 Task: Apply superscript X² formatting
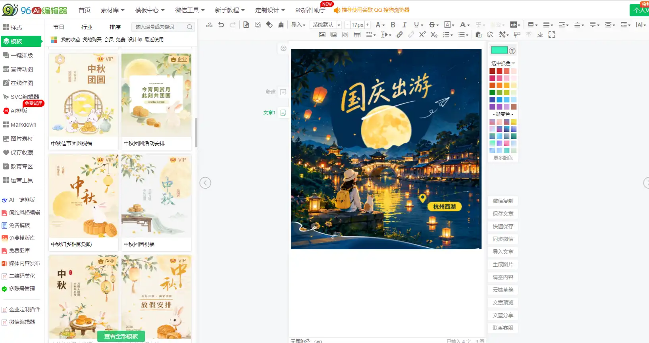point(422,35)
